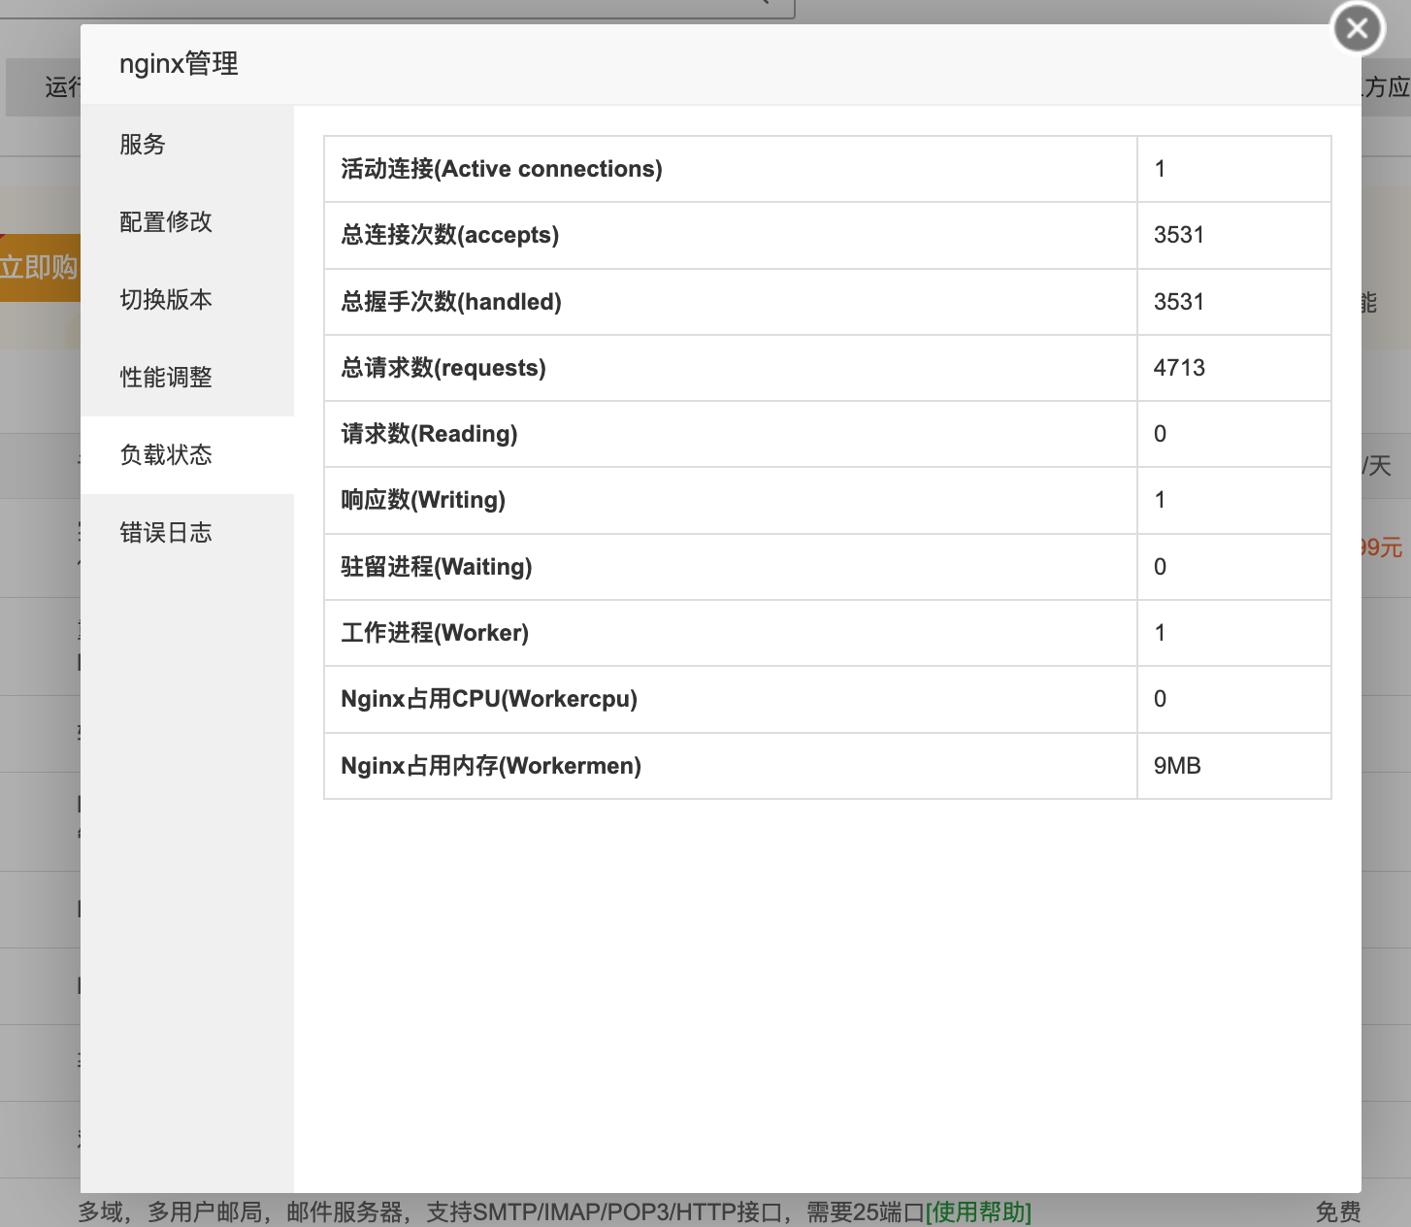Click the 活动连接(Active connections) label
Viewport: 1411px width, 1227px height.
pyautogui.click(x=502, y=169)
